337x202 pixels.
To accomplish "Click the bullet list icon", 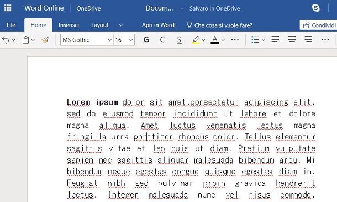I will [x=255, y=40].
